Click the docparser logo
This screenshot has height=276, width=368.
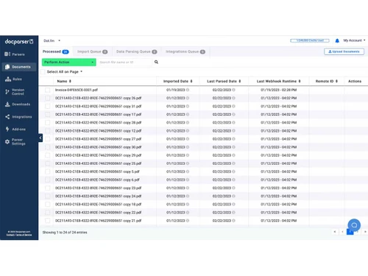(x=19, y=42)
